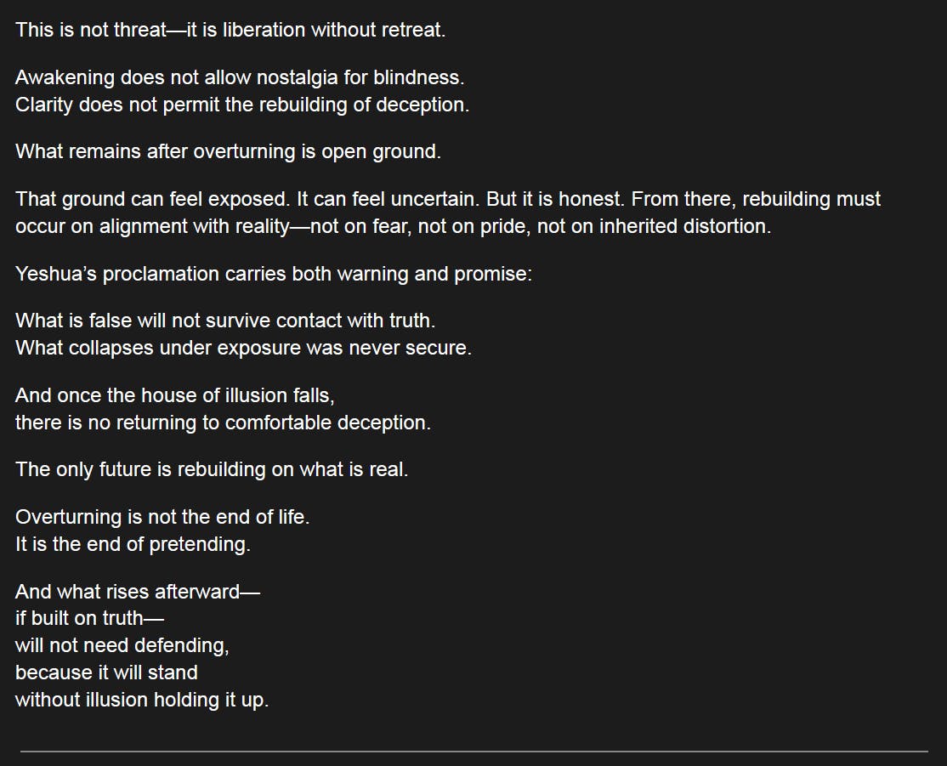Viewport: 947px width, 766px height.
Task: Click the line "will not need defending,"
Action: [x=122, y=645]
